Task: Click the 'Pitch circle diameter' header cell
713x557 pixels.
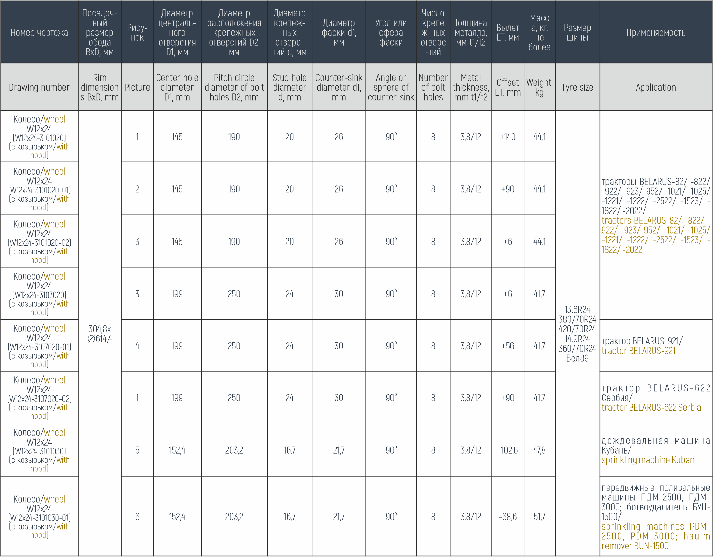Action: click(234, 87)
